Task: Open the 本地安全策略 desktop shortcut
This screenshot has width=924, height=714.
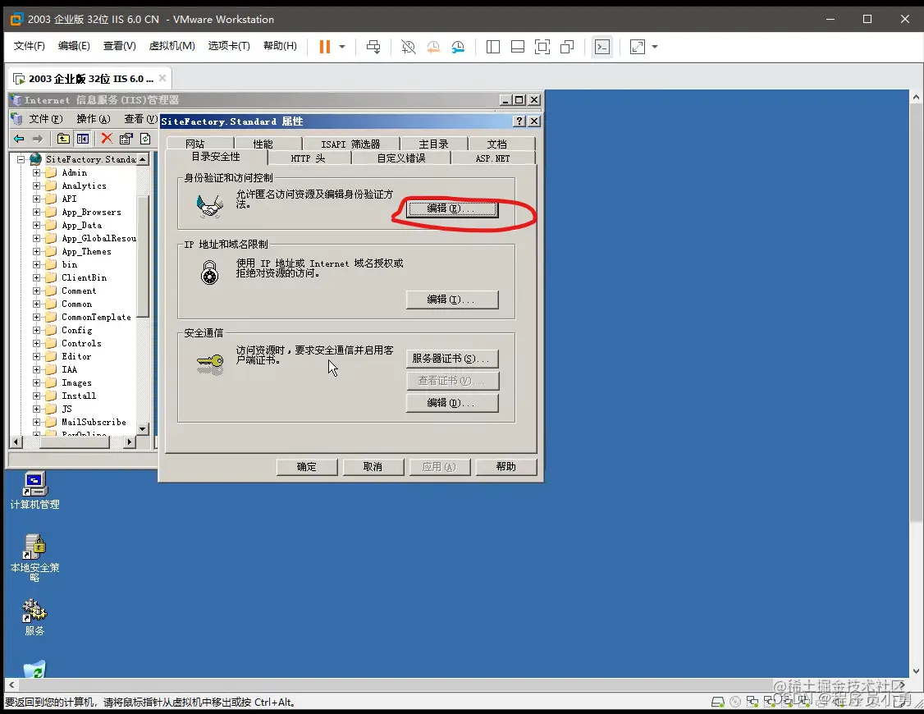Action: coord(34,557)
